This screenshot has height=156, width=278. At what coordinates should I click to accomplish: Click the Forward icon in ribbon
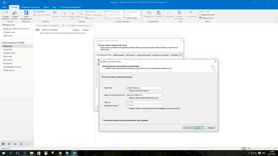[80, 14]
